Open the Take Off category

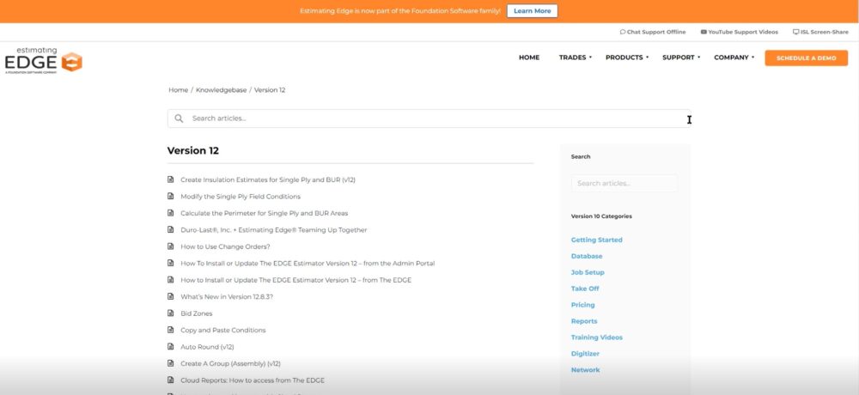[585, 289]
